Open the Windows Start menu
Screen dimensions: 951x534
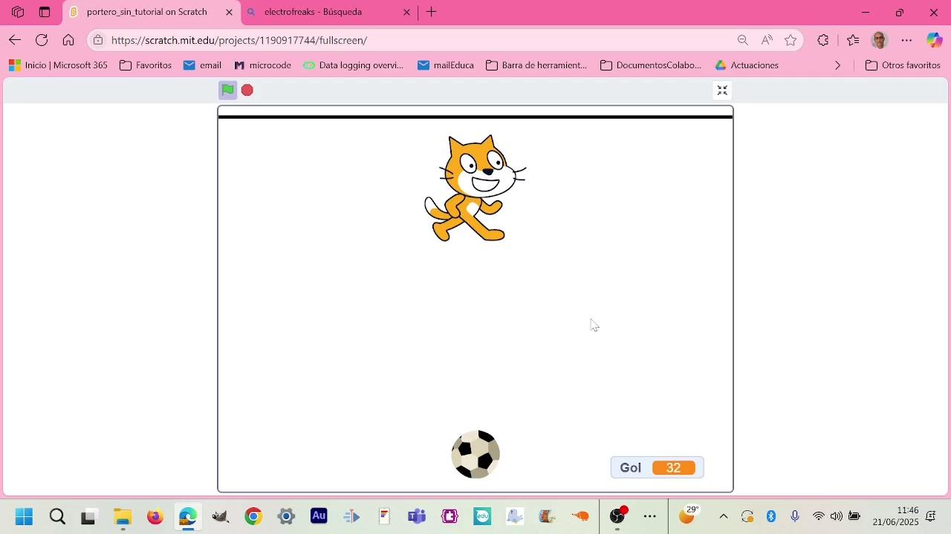24,517
